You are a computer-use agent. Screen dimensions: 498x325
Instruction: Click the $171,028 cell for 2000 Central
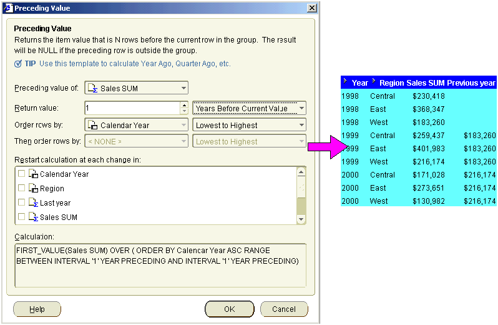[429, 174]
